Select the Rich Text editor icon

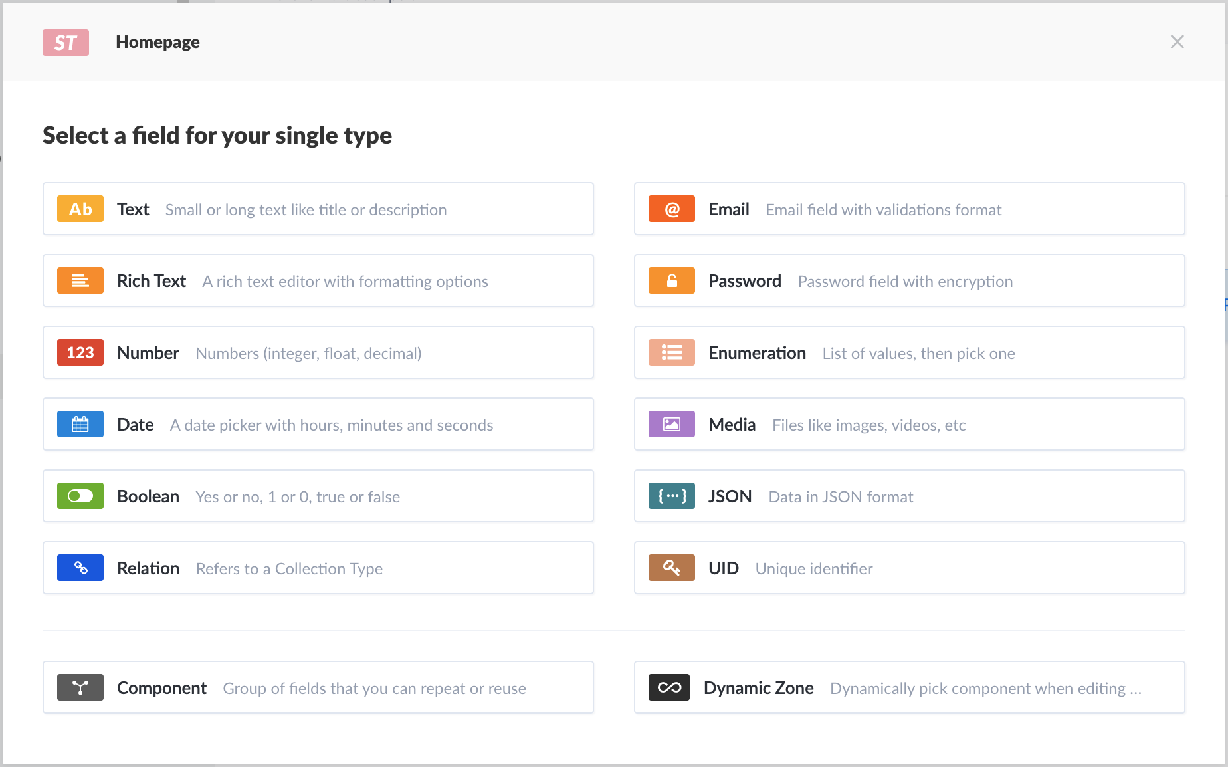point(80,280)
